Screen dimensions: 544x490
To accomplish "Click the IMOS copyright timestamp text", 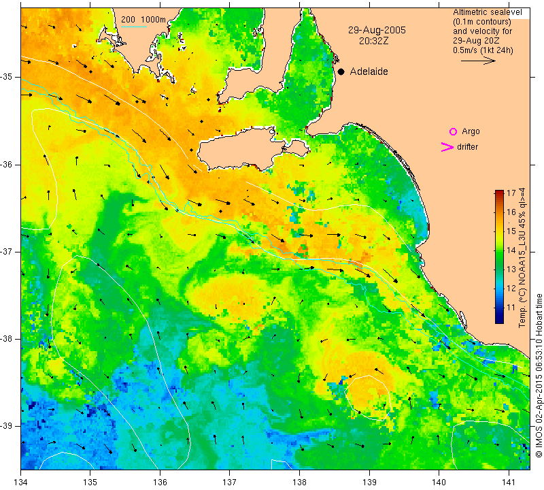I will pos(539,375).
